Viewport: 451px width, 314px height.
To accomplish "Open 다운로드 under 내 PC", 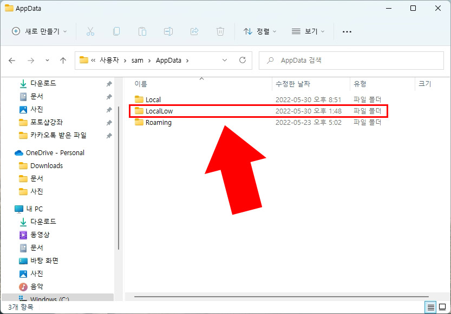I will point(38,222).
